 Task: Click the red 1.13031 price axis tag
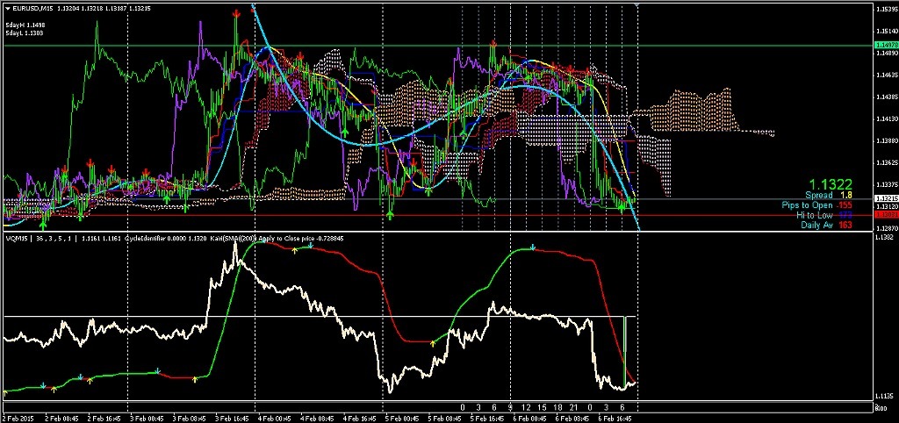pos(885,215)
